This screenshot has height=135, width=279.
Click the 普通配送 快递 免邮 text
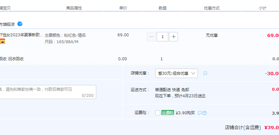172,90
